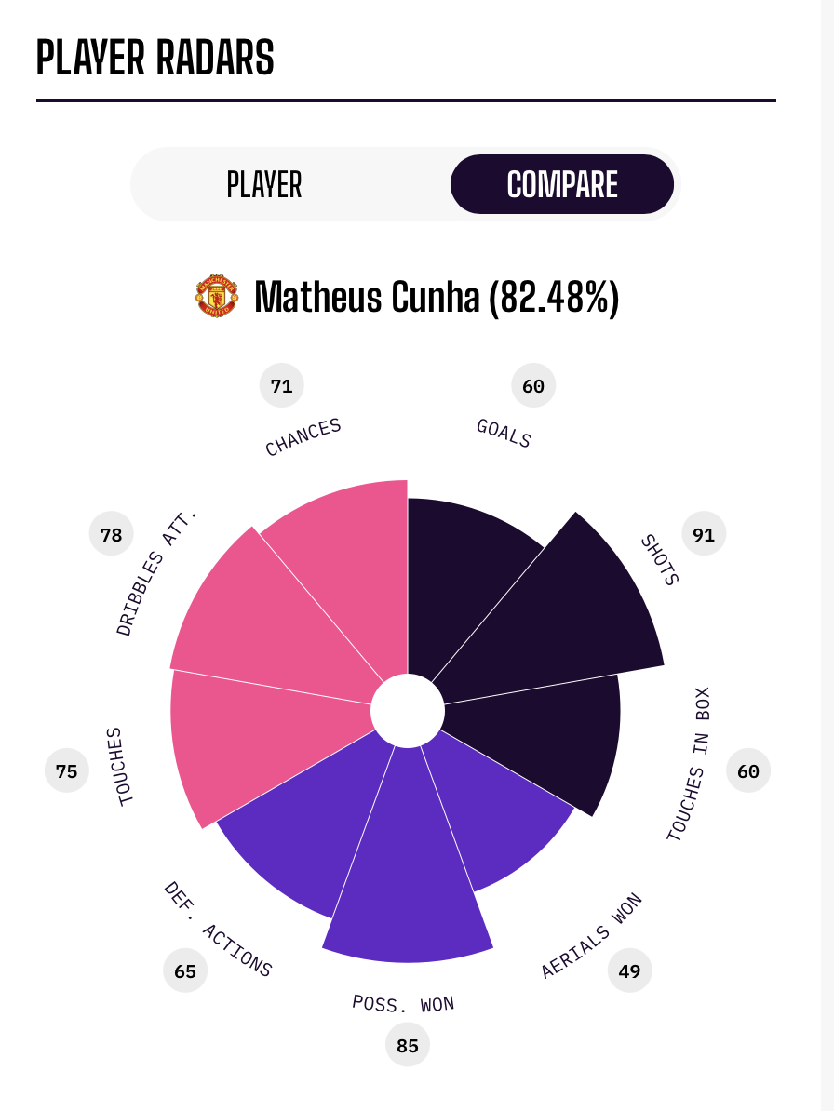Click the white center of the radar
Viewport: 834px width, 1111px height.
(408, 711)
